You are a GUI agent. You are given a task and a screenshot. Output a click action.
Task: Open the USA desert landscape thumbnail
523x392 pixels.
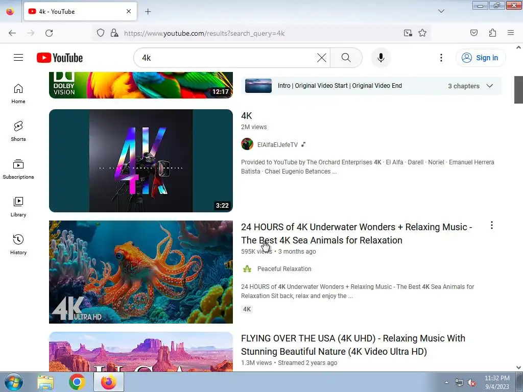click(x=141, y=352)
